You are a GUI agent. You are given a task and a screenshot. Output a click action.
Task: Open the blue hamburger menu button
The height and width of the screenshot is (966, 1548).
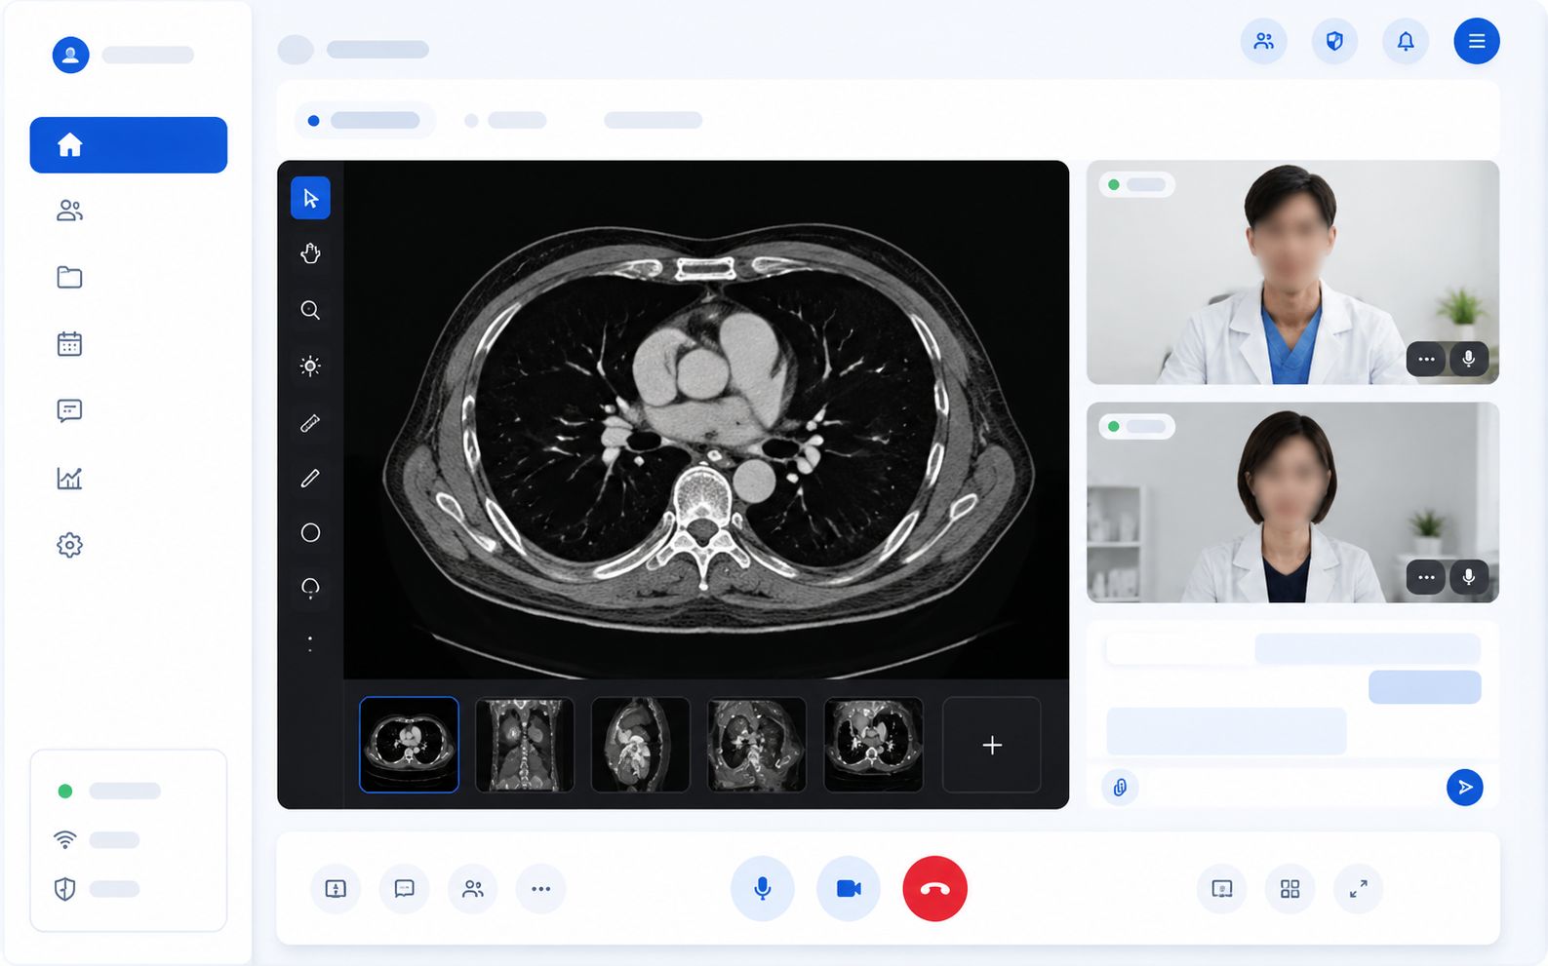coord(1477,41)
